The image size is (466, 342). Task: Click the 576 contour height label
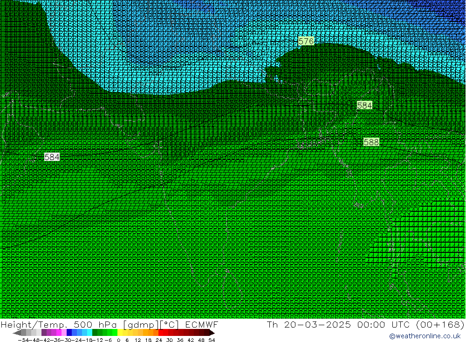pos(306,41)
